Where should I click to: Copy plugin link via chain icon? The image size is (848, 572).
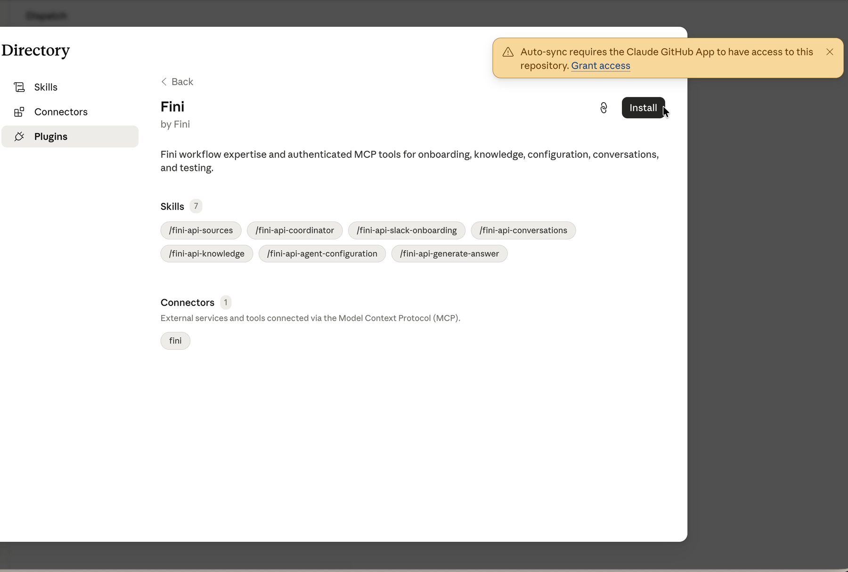pos(603,108)
